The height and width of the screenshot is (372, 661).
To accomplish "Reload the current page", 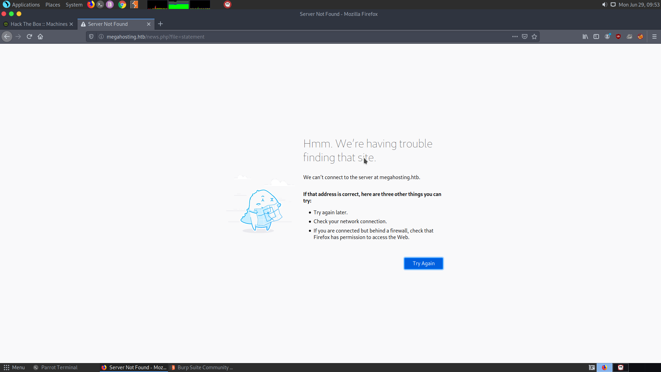I will (x=29, y=37).
